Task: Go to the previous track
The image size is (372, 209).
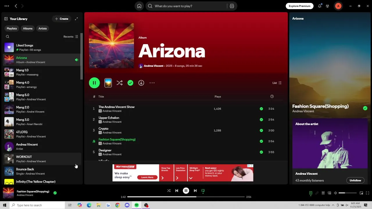Action: (x=177, y=191)
